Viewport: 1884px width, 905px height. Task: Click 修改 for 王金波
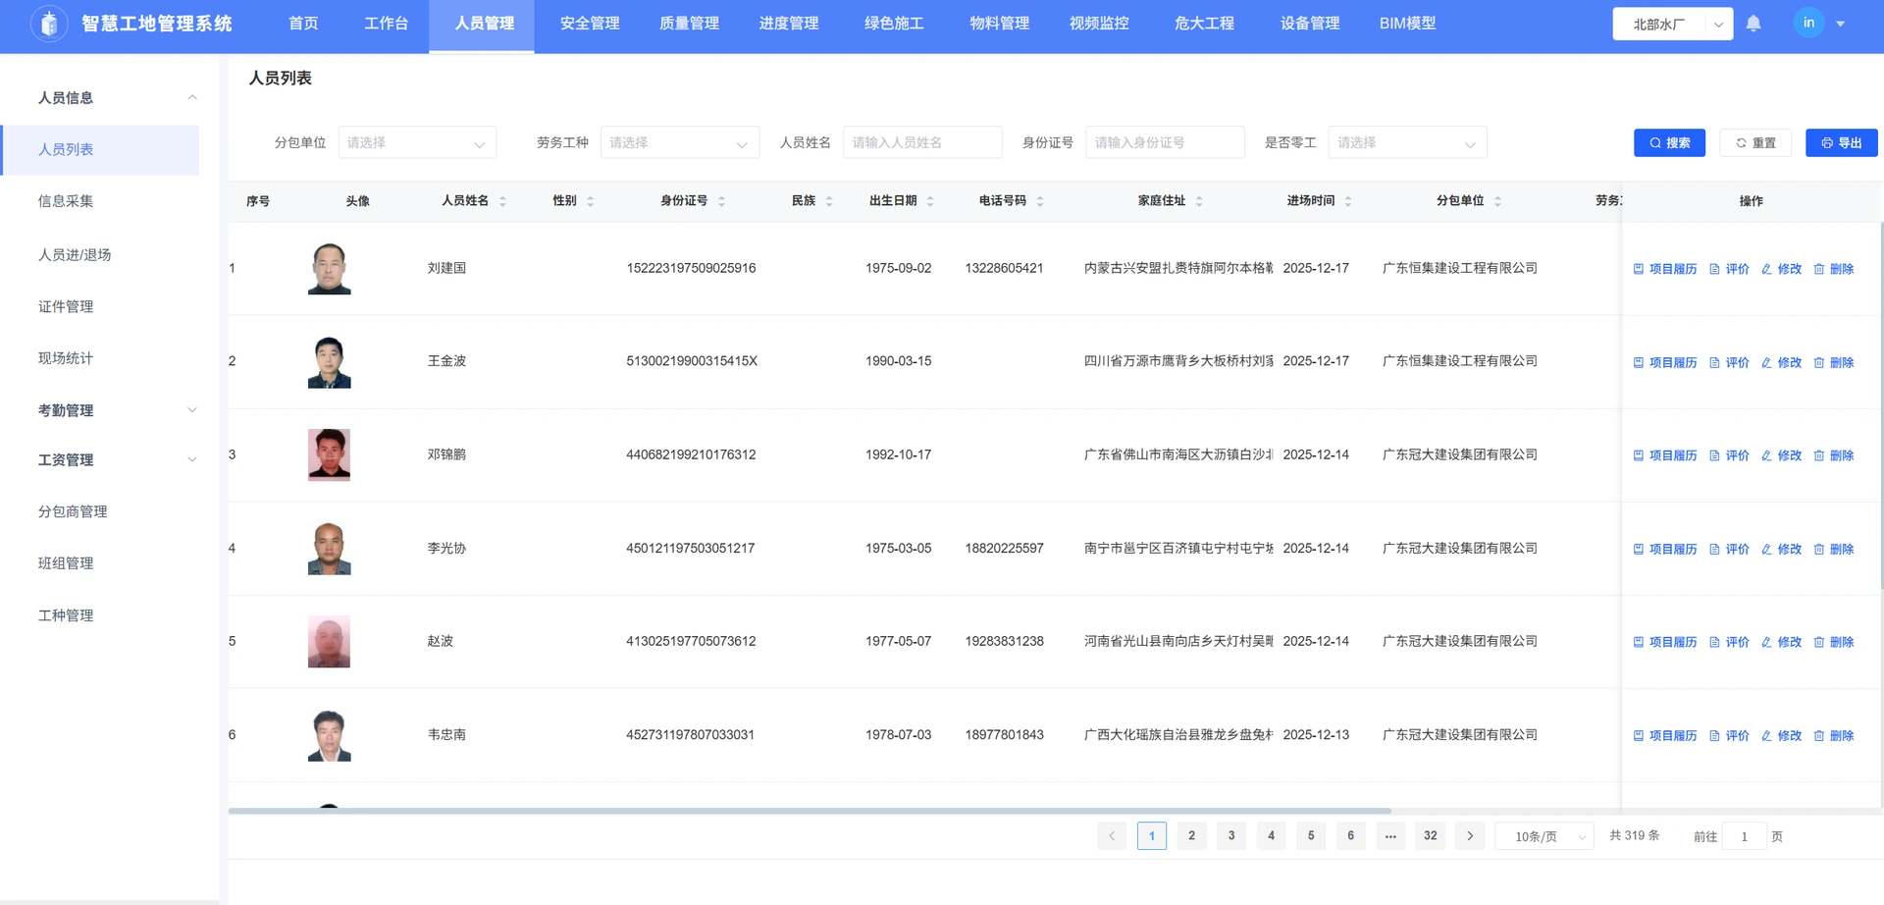1782,362
